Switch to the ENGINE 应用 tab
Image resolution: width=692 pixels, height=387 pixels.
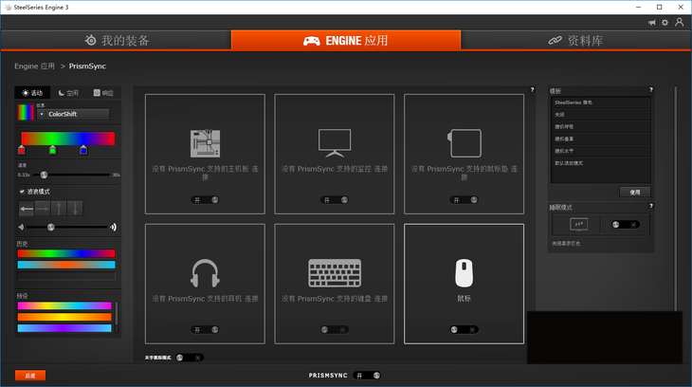coord(346,40)
